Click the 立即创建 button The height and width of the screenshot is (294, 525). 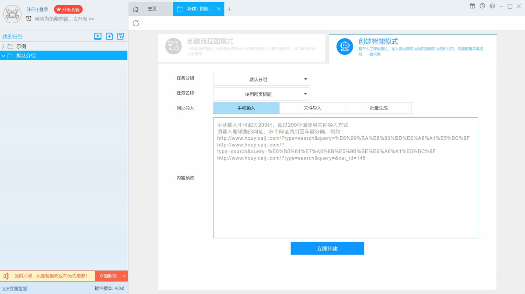(327, 248)
